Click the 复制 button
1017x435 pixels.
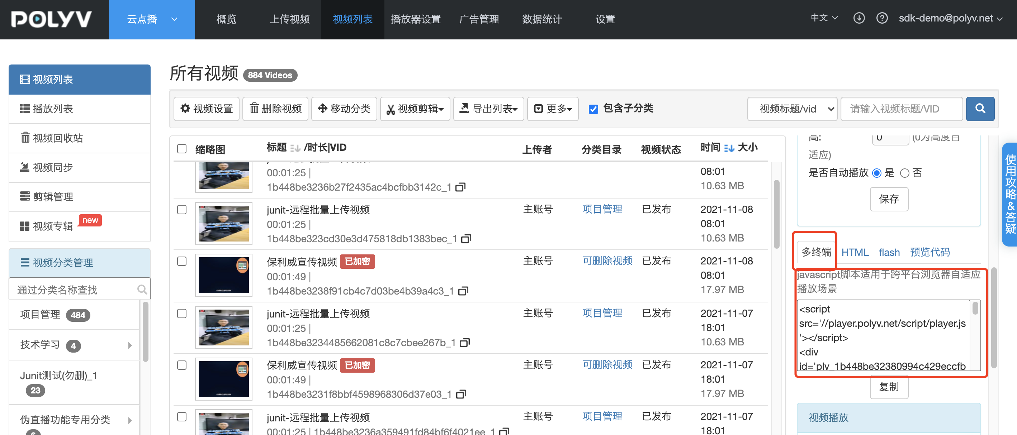(889, 387)
